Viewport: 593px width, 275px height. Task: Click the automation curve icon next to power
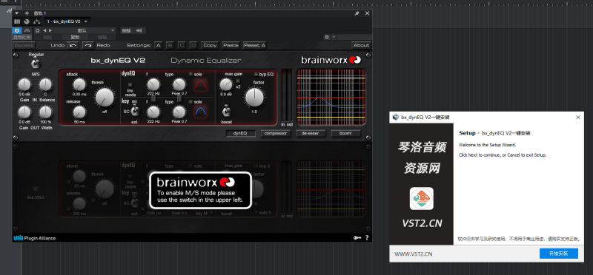coord(27,30)
